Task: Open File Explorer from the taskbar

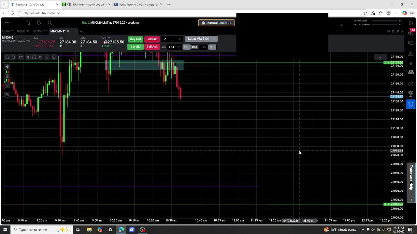Action: pyautogui.click(x=89, y=230)
